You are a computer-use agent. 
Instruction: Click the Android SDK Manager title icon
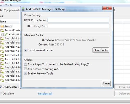coord(23,9)
